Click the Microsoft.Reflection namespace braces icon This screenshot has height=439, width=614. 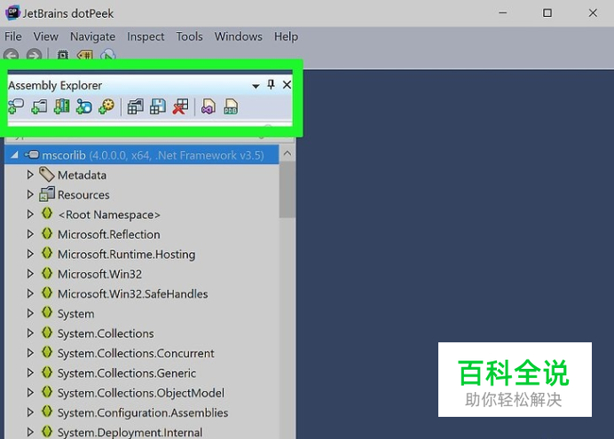tap(47, 233)
